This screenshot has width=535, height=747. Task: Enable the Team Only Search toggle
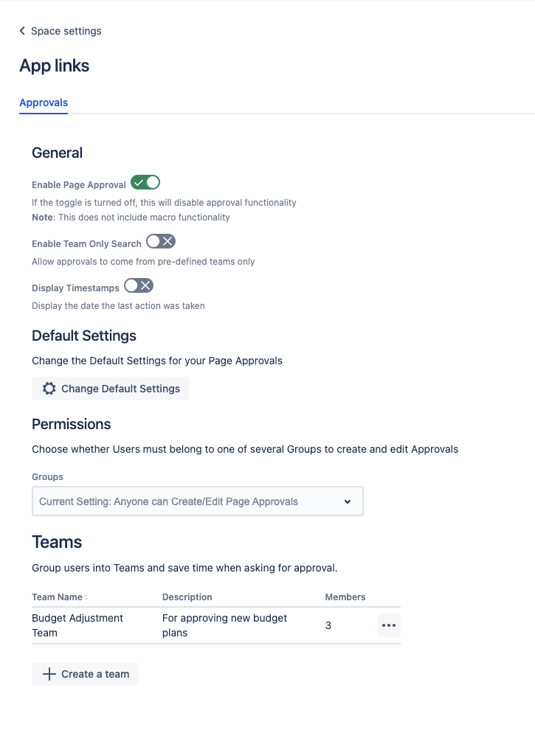tap(161, 241)
